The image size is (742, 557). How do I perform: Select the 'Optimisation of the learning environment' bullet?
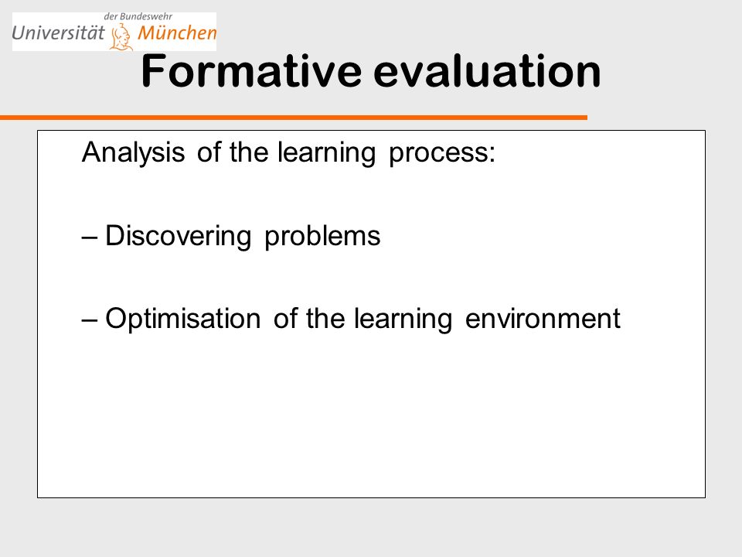tap(362, 318)
